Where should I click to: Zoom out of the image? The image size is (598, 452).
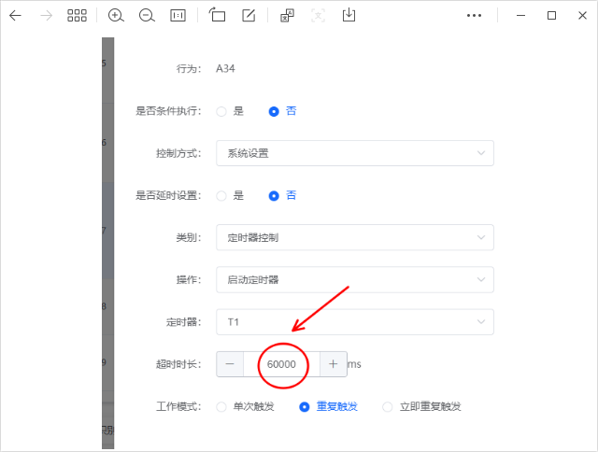click(x=147, y=16)
